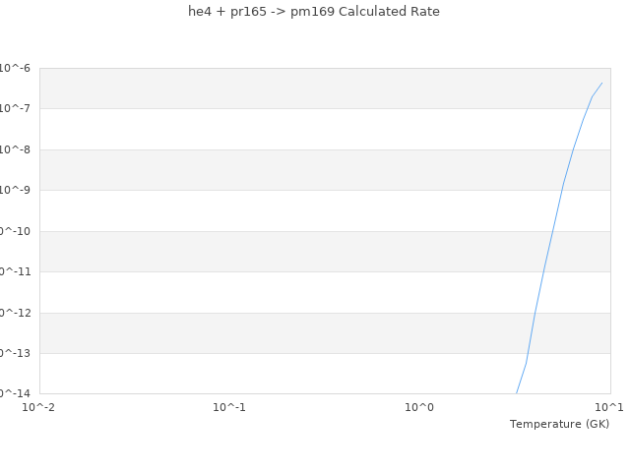Click the white band between 10^-7 and 10^-8
The width and height of the screenshot is (630, 472).
[x=295, y=129]
